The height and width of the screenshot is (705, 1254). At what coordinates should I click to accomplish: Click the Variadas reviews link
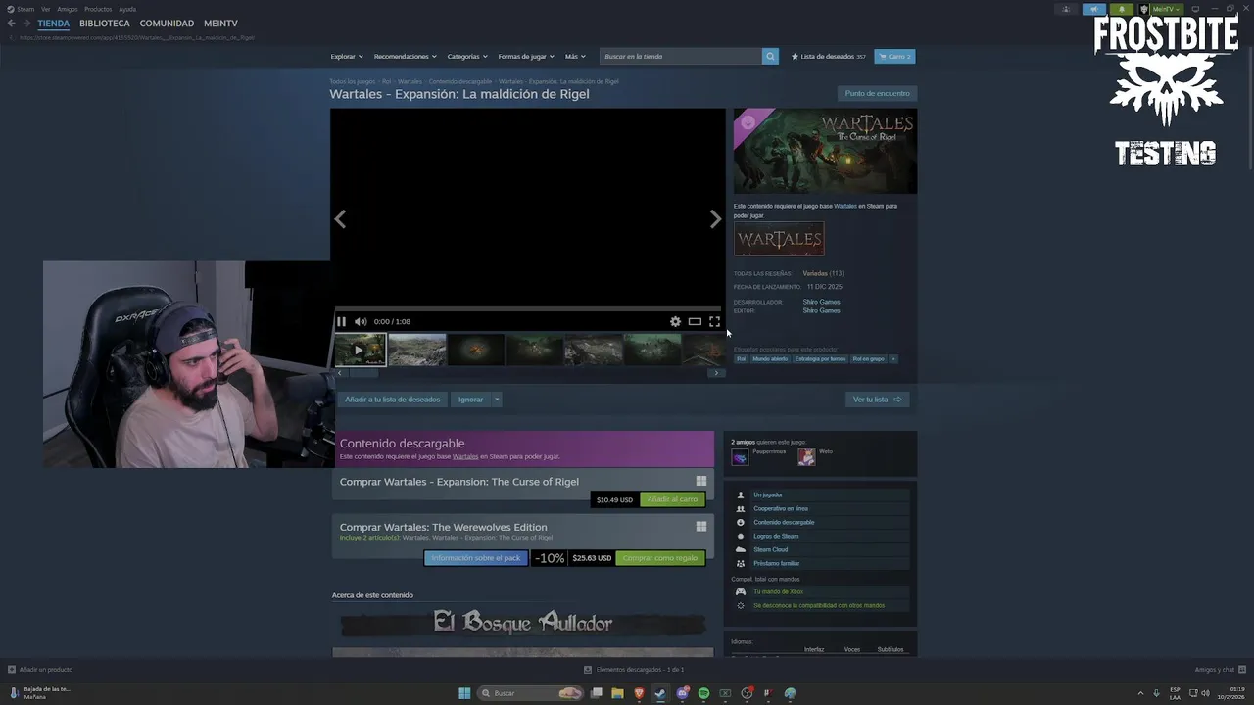(x=815, y=273)
